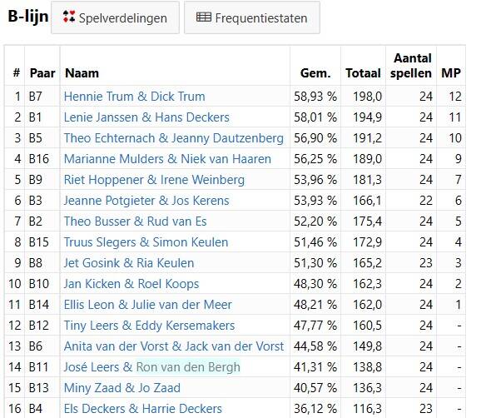Open Miny Zaad & Jo Zaad link

coord(122,388)
